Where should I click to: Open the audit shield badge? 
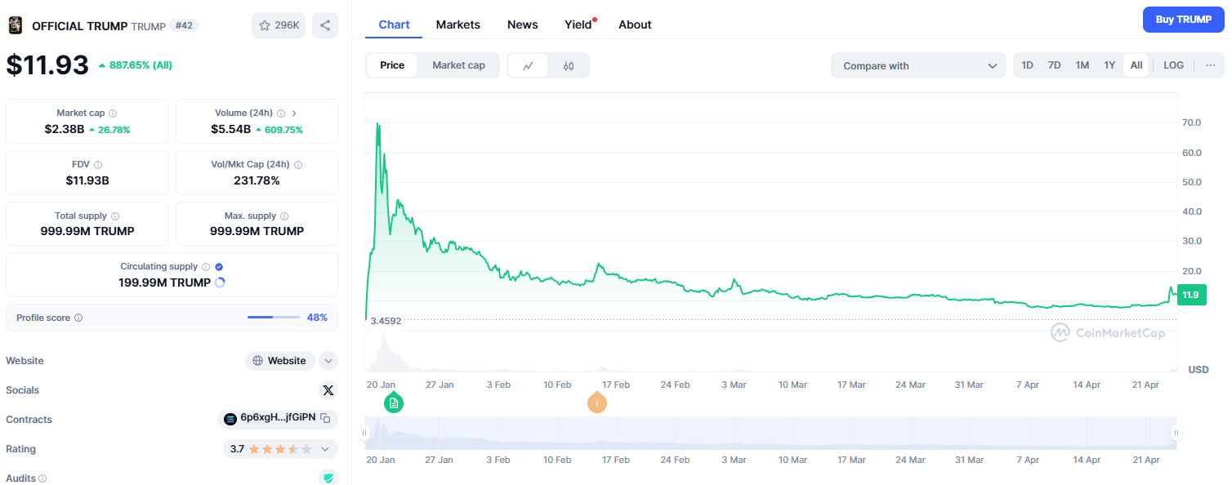coord(328,478)
